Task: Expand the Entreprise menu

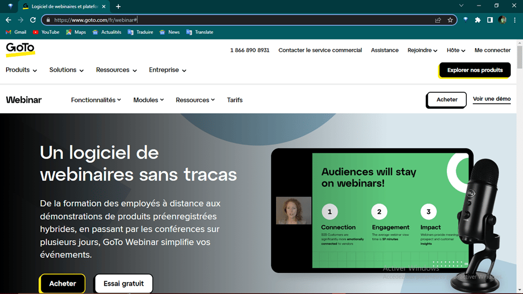Action: [167, 70]
